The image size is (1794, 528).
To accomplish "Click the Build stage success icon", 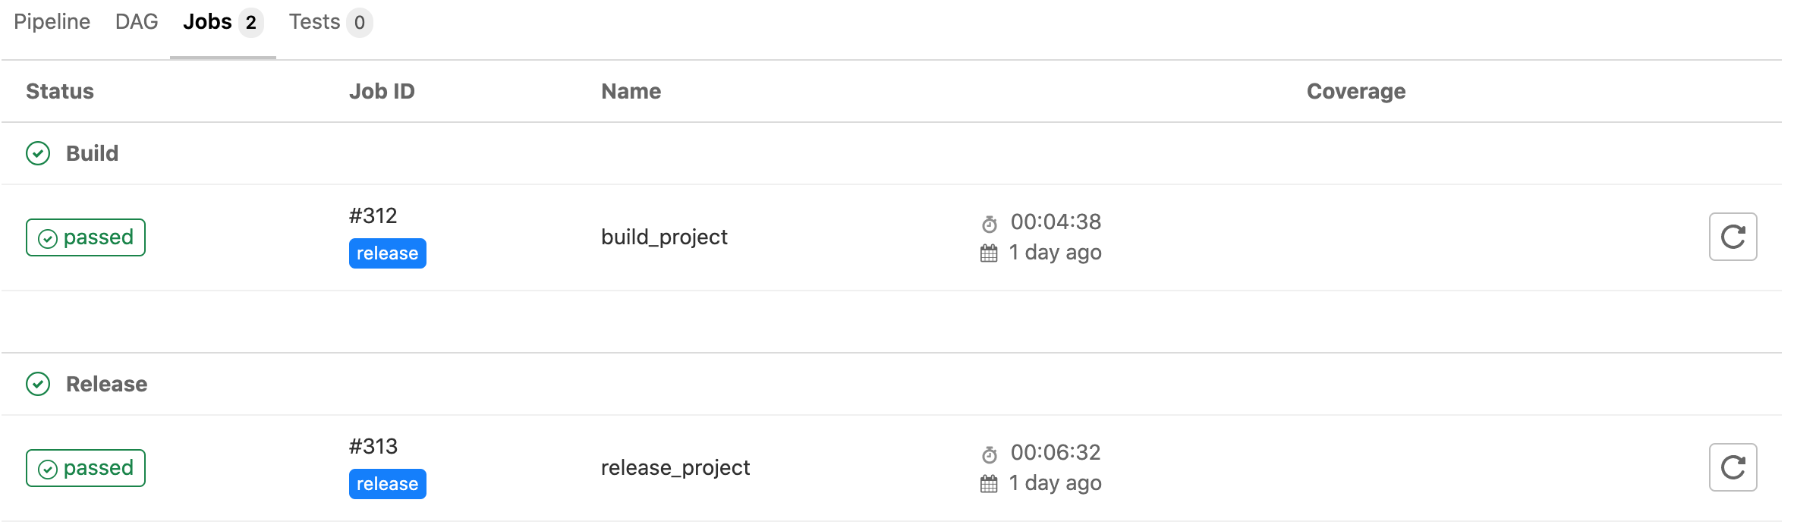I will click(x=38, y=153).
